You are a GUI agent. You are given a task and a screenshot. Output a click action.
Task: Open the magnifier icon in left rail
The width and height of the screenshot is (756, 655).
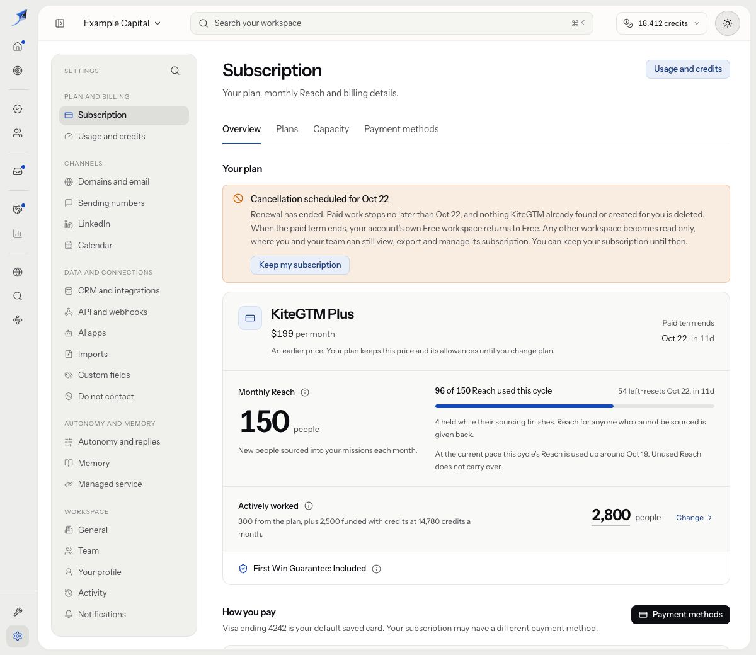tap(18, 296)
